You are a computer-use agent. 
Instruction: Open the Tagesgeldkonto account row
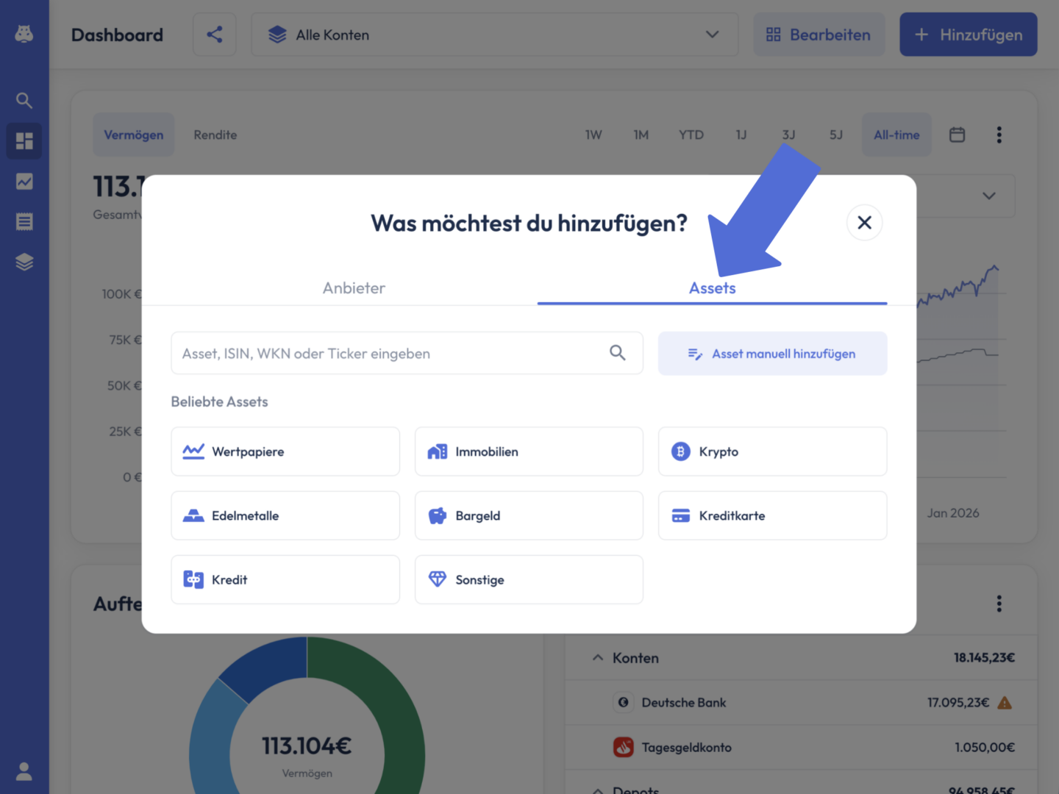coord(802,747)
